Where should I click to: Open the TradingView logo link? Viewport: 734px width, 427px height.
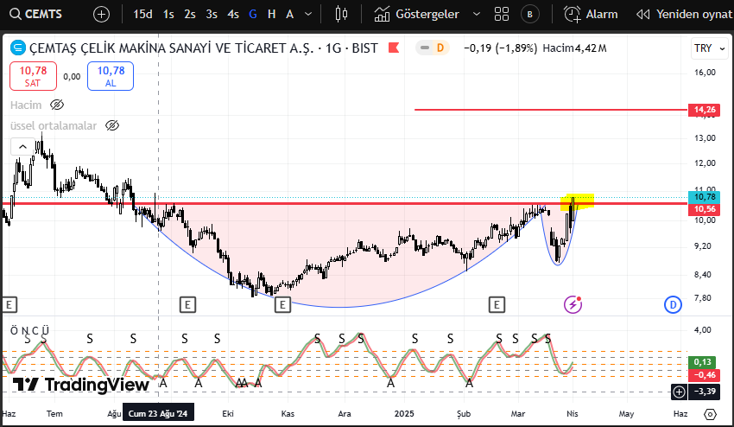(80, 385)
